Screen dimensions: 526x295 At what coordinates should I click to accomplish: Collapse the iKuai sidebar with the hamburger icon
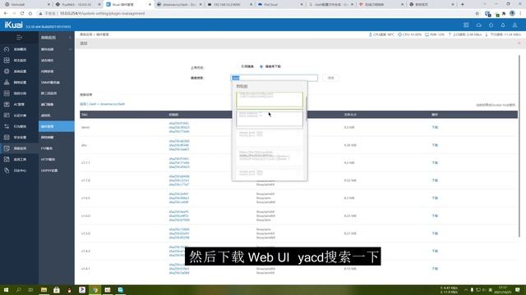(x=19, y=38)
